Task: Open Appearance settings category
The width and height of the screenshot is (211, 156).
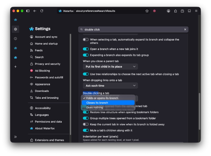Action: pyautogui.click(x=40, y=84)
